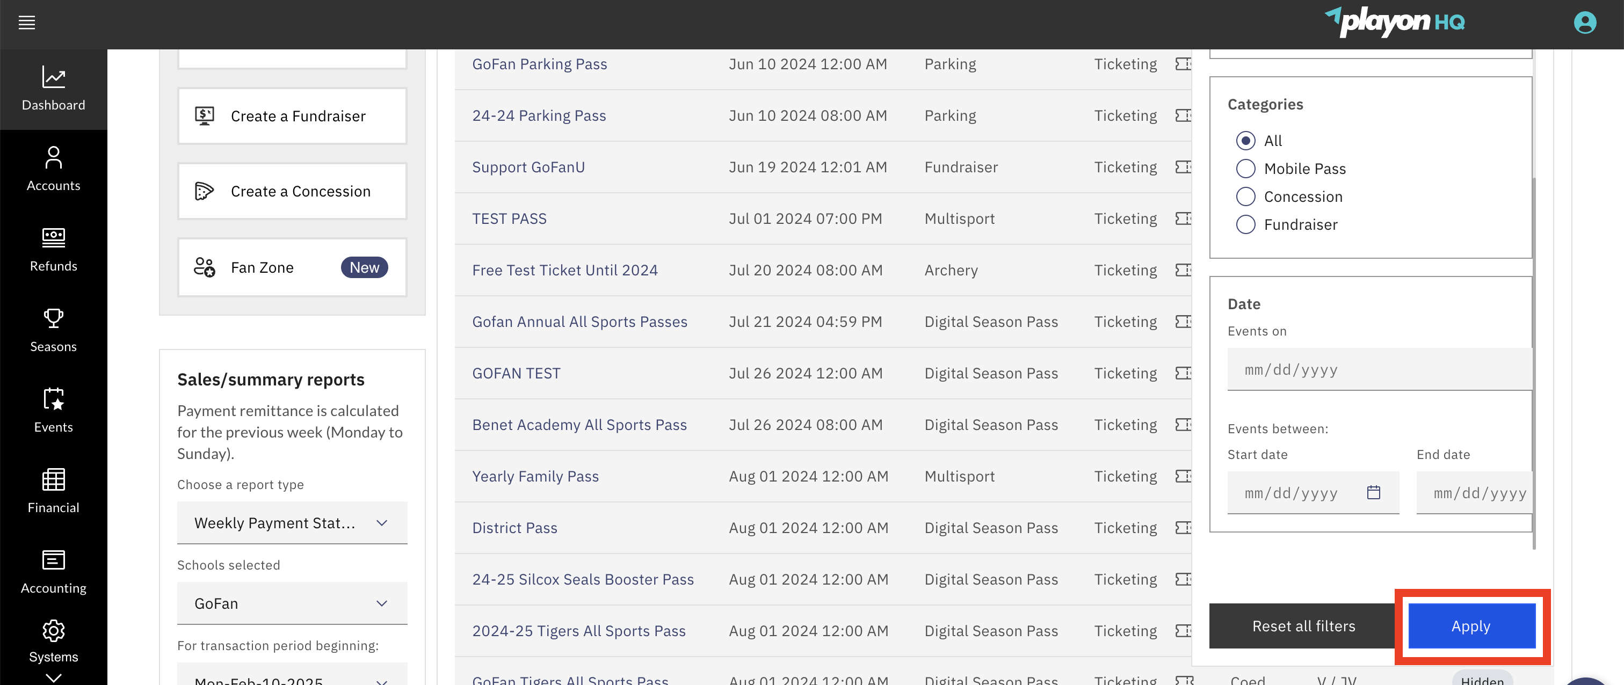1624x685 pixels.
Task: Click the End date input field
Action: tap(1474, 493)
